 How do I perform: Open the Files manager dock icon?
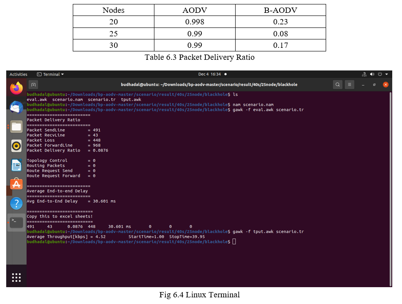[16, 126]
